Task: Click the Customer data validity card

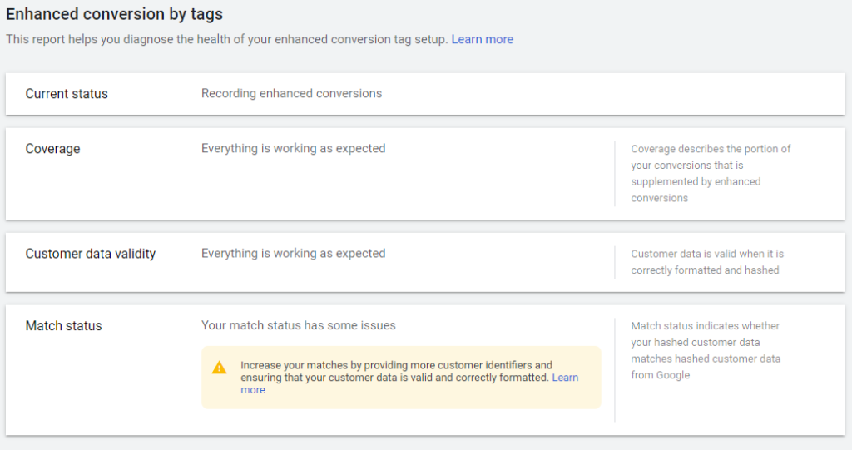Action: pyautogui.click(x=425, y=263)
